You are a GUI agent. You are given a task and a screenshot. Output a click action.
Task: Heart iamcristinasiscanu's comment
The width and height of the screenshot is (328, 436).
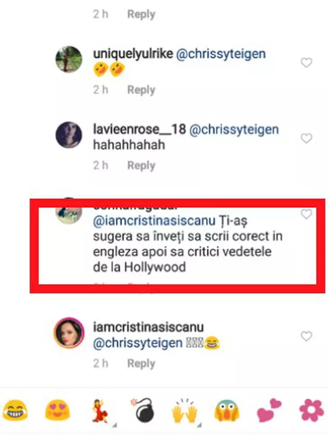[x=306, y=336]
